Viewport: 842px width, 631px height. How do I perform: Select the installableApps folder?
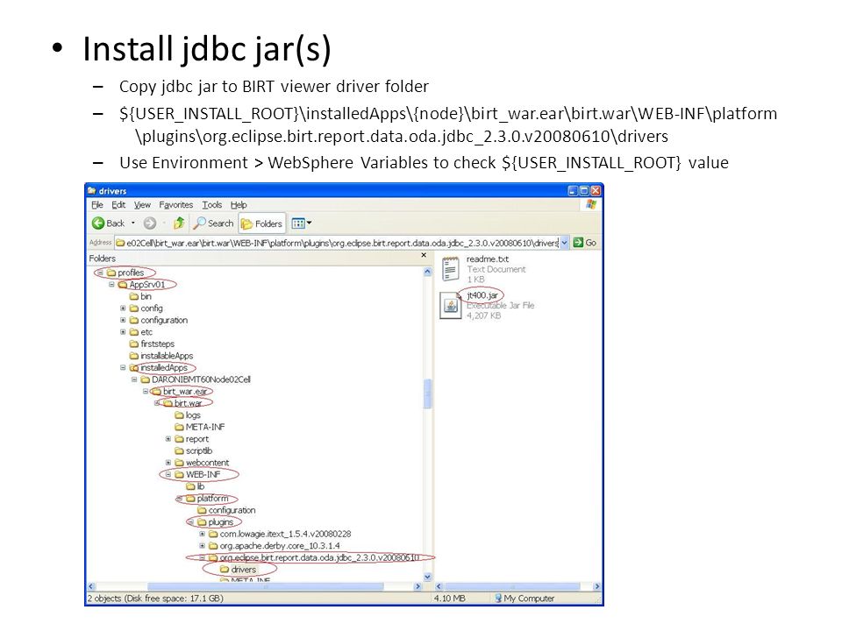click(x=161, y=356)
